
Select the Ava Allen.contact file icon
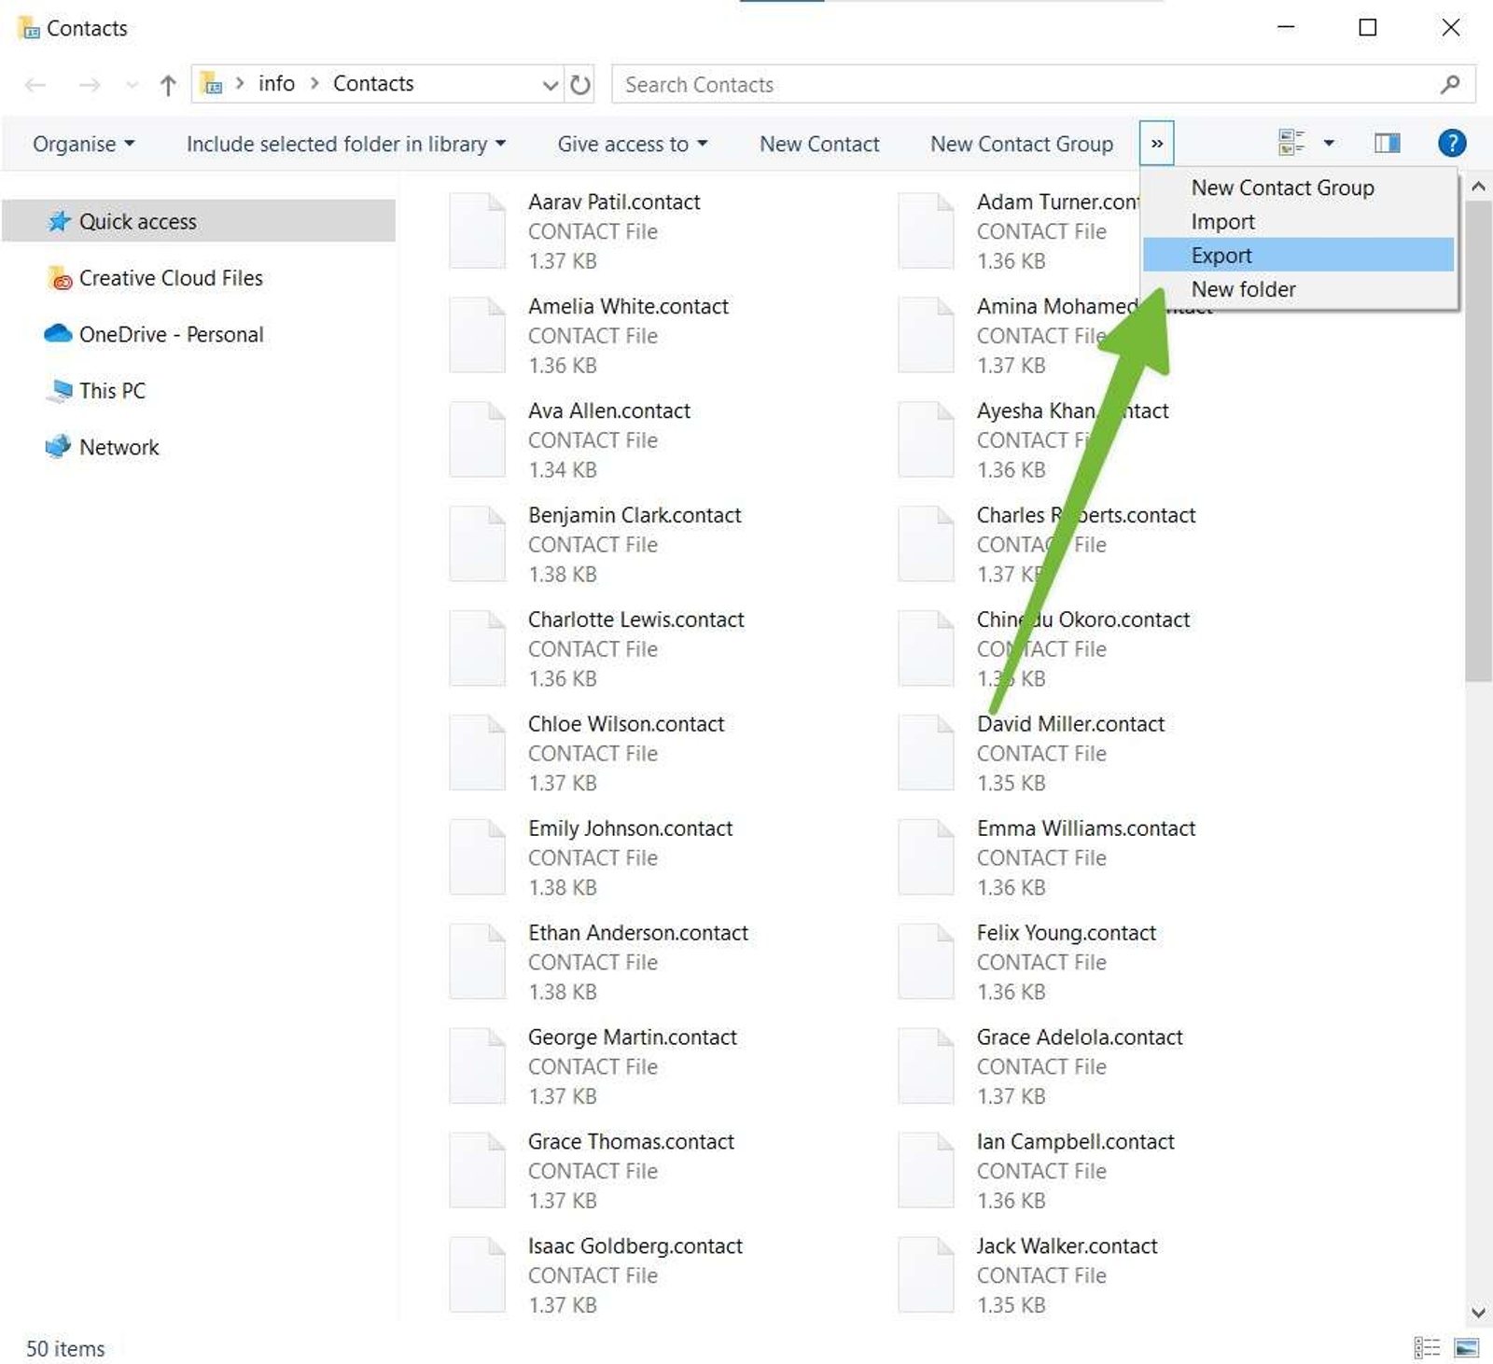pyautogui.click(x=478, y=439)
